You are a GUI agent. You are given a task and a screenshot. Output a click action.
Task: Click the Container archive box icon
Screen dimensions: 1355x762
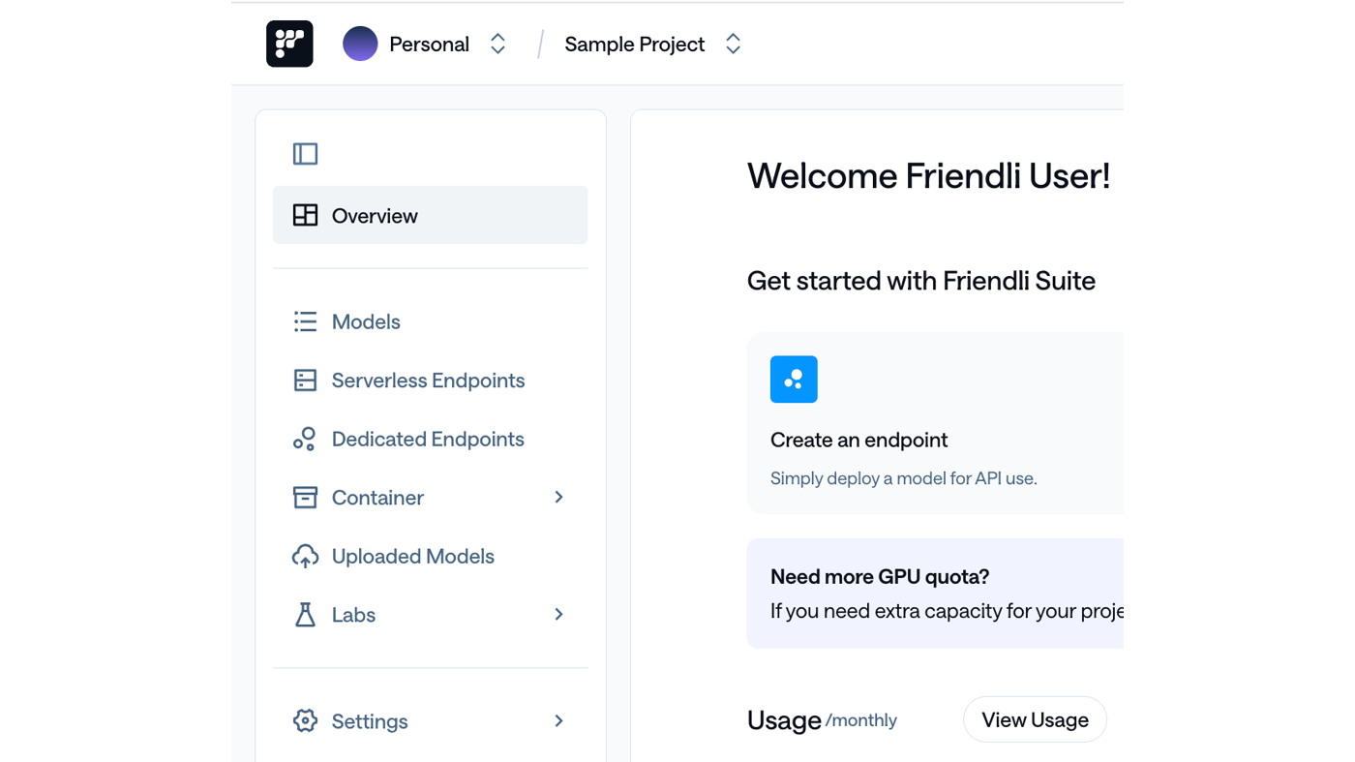[305, 498]
